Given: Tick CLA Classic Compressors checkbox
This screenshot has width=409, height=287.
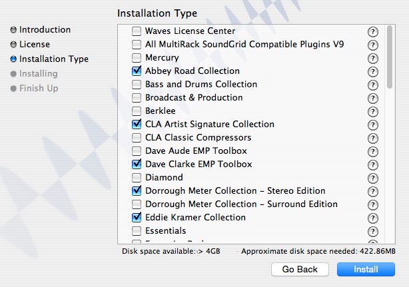Looking at the screenshot, I should click(x=137, y=137).
